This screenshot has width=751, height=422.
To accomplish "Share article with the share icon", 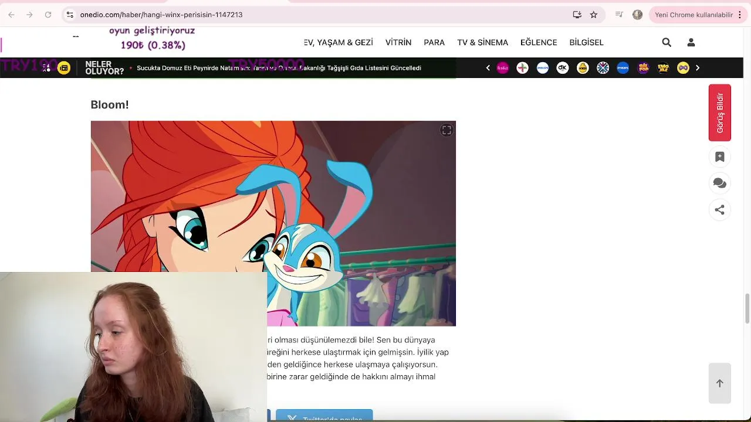I will pos(720,210).
